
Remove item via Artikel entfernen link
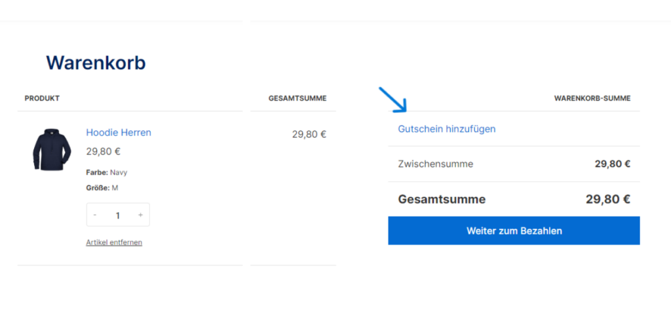(114, 242)
